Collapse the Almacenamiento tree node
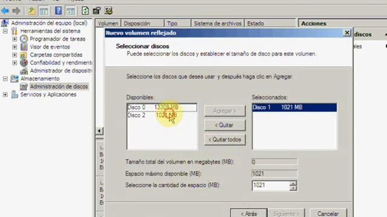This screenshot has height=217, width=387. click(x=5, y=79)
